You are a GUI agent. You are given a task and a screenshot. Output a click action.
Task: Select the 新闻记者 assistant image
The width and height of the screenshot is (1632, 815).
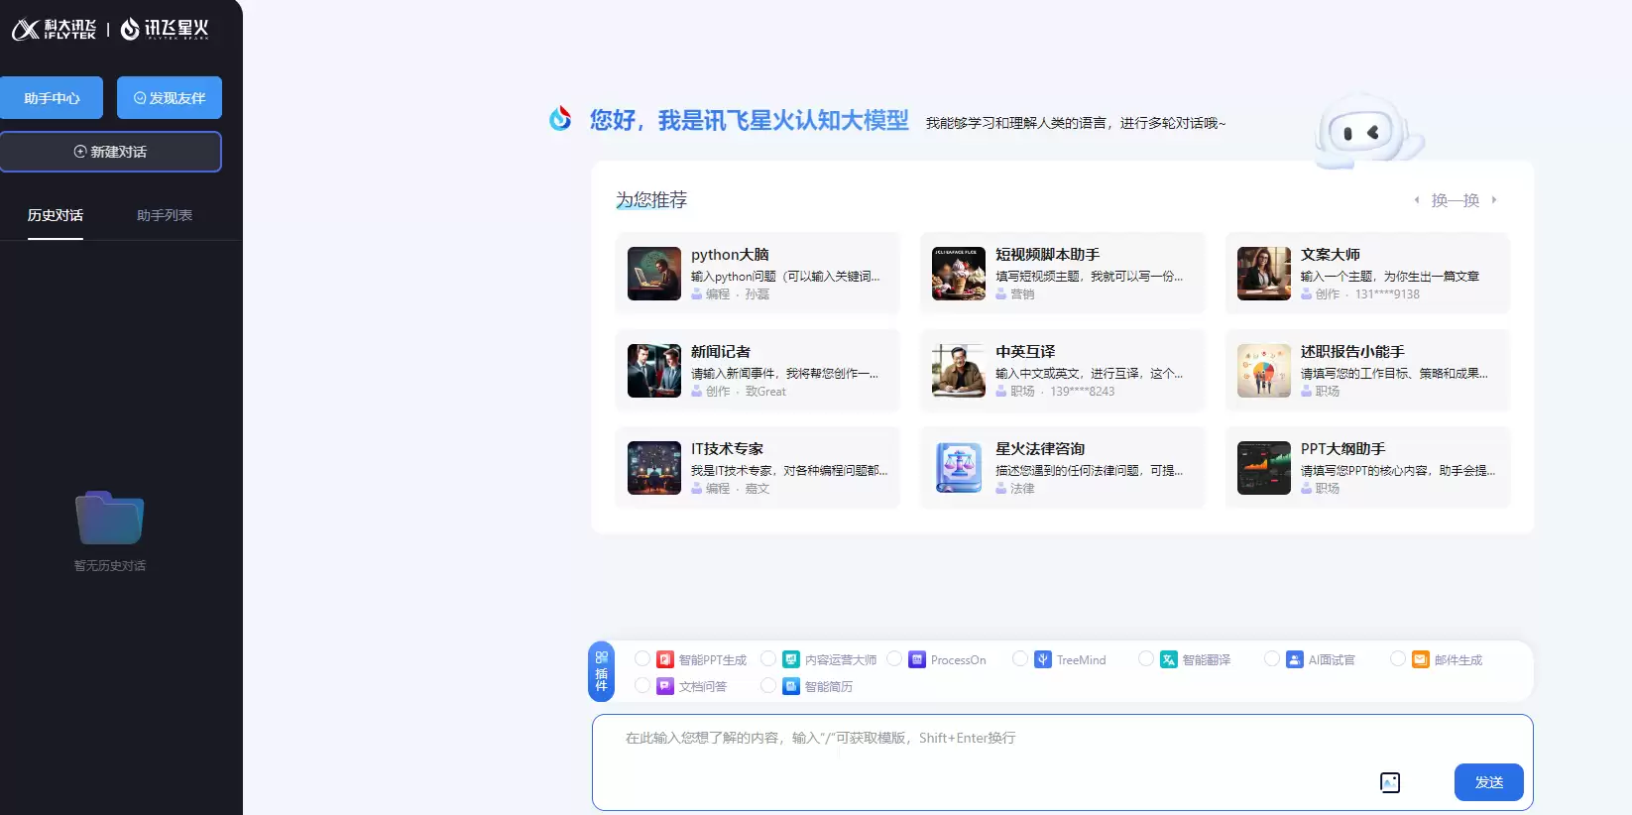coord(654,371)
